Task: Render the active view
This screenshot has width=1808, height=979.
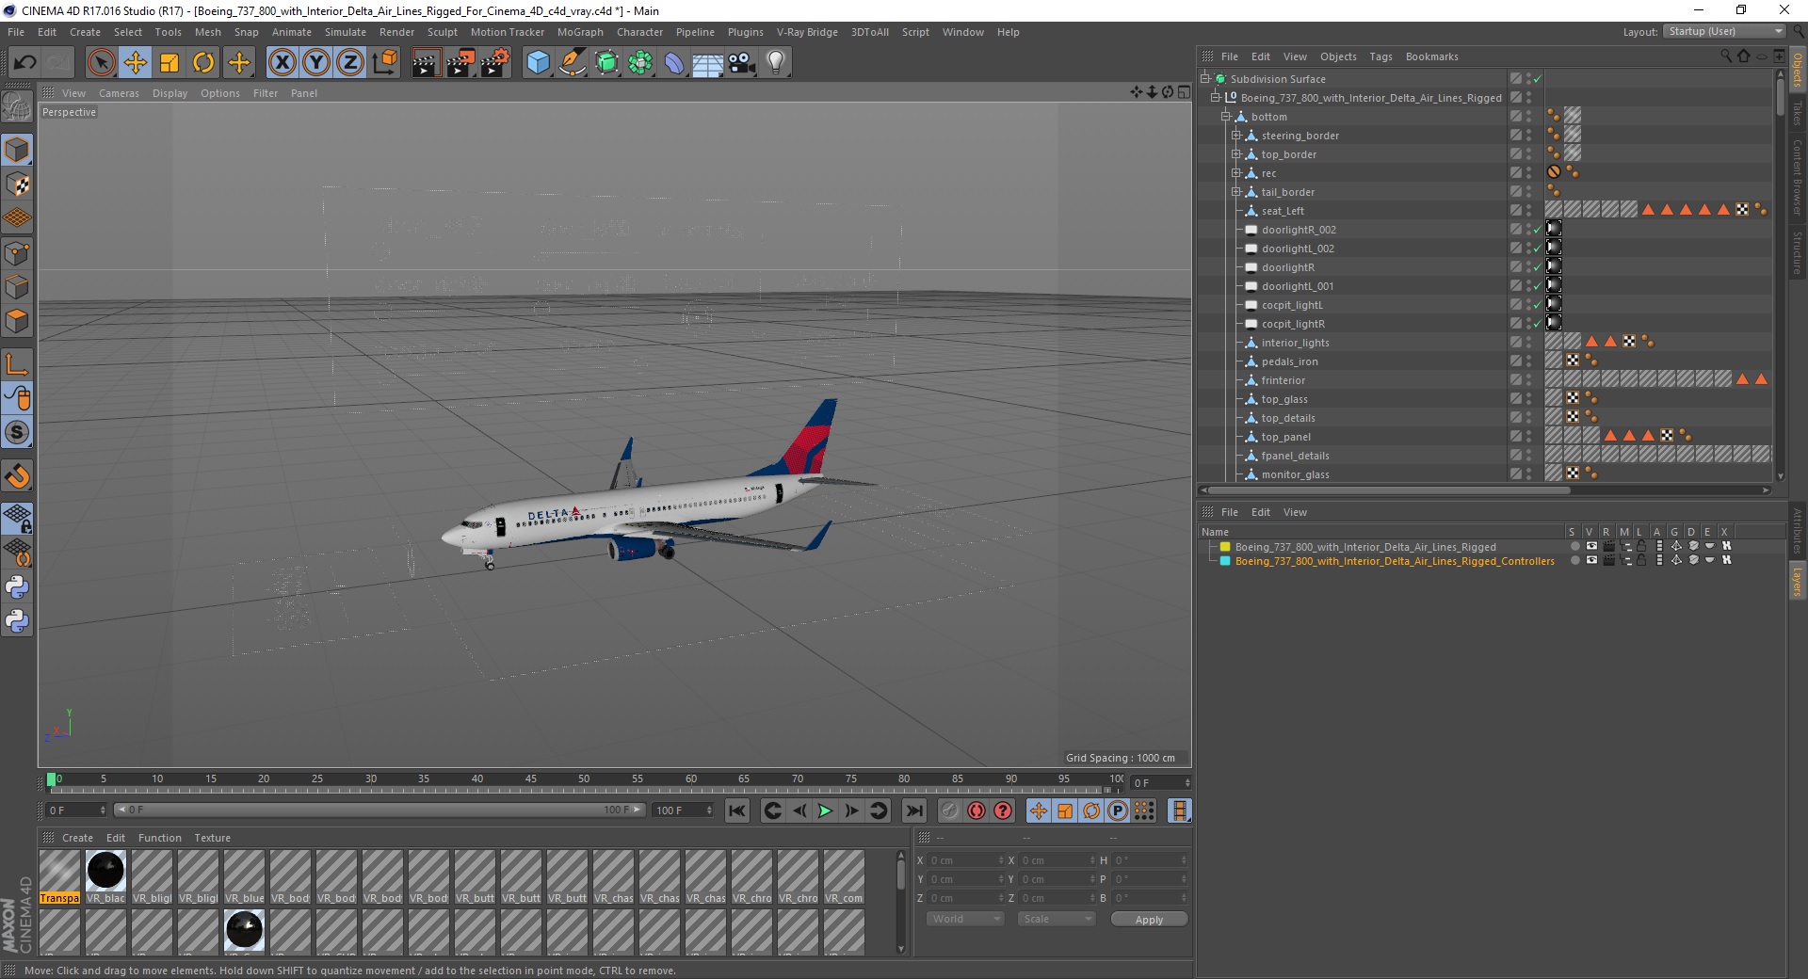Action: (x=426, y=63)
